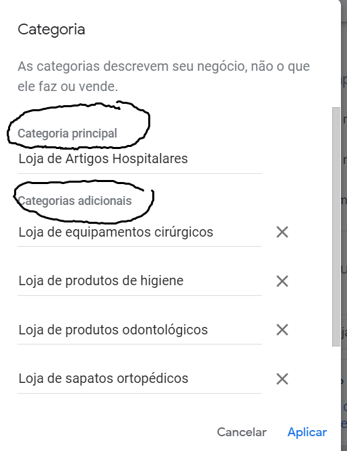This screenshot has height=451, width=347.
Task: Remove the Loja de equipamentos cirúrgicos category
Action: (x=282, y=232)
